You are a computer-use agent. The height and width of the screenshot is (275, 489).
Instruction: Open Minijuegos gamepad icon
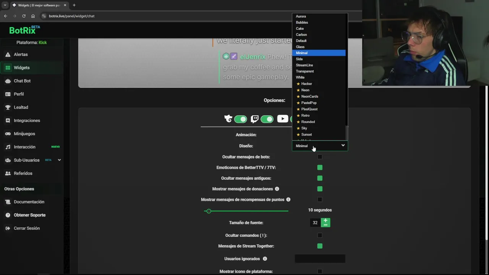point(8,134)
